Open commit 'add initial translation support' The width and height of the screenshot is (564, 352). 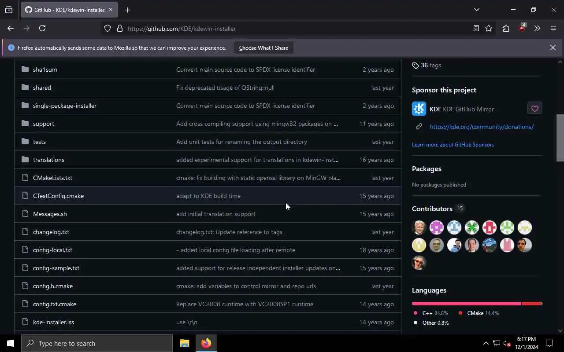pos(216,214)
